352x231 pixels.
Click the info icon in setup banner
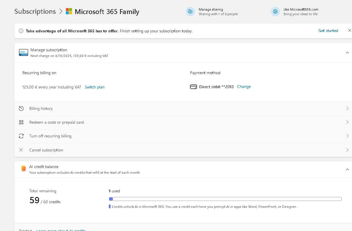21,31
